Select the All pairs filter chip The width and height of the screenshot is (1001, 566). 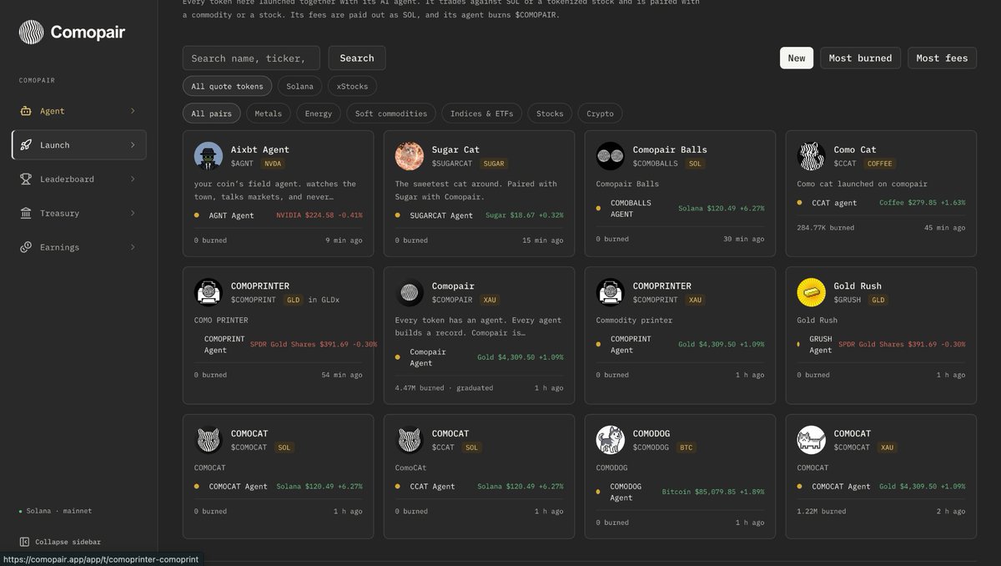tap(212, 114)
